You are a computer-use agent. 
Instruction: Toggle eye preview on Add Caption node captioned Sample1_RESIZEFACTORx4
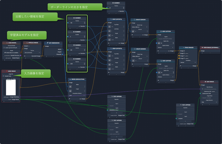click(158, 51)
